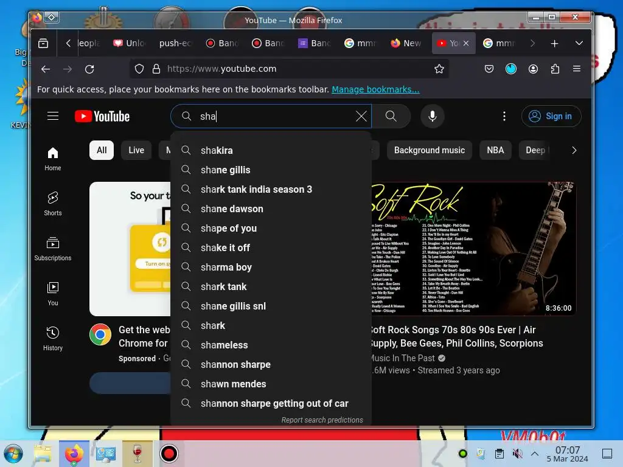Open Subscriptions in the sidebar
Viewport: 623px width, 467px height.
coord(53,249)
